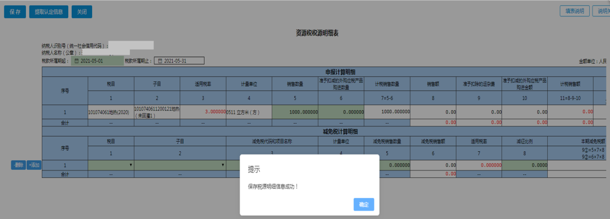Click 减免税销售数量 field showing 0.000000
The image size is (610, 219).
(x=387, y=165)
